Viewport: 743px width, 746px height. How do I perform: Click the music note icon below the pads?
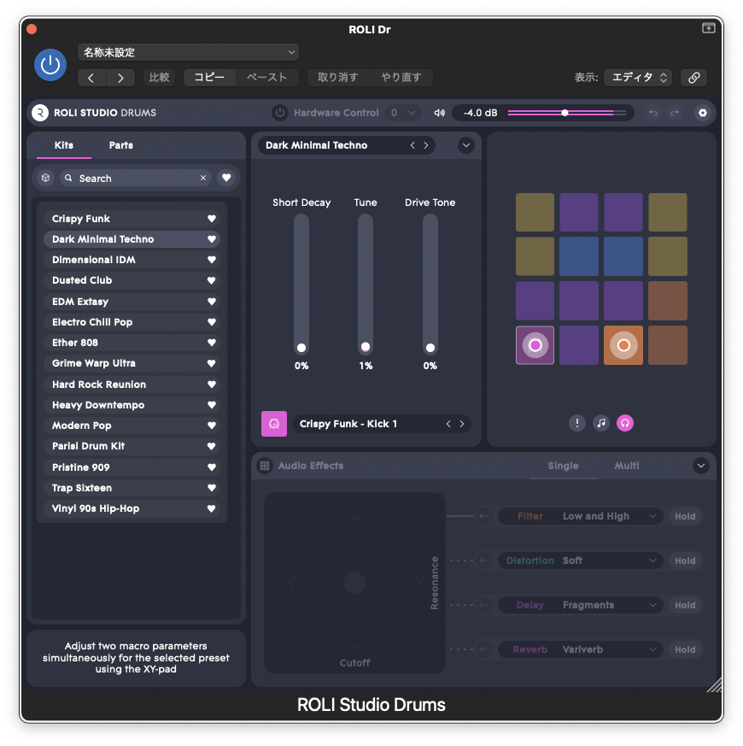[601, 423]
